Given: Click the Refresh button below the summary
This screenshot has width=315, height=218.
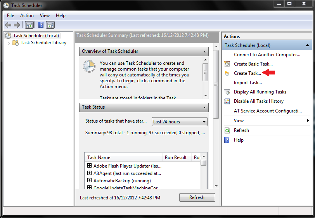Looking at the screenshot, I should [197, 197].
